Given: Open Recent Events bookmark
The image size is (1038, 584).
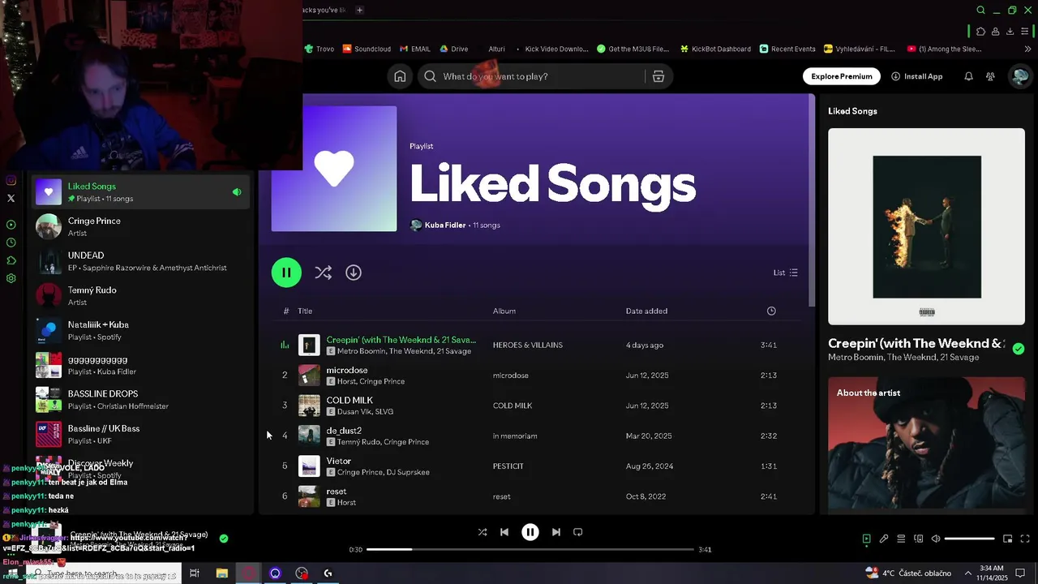Looking at the screenshot, I should point(787,49).
